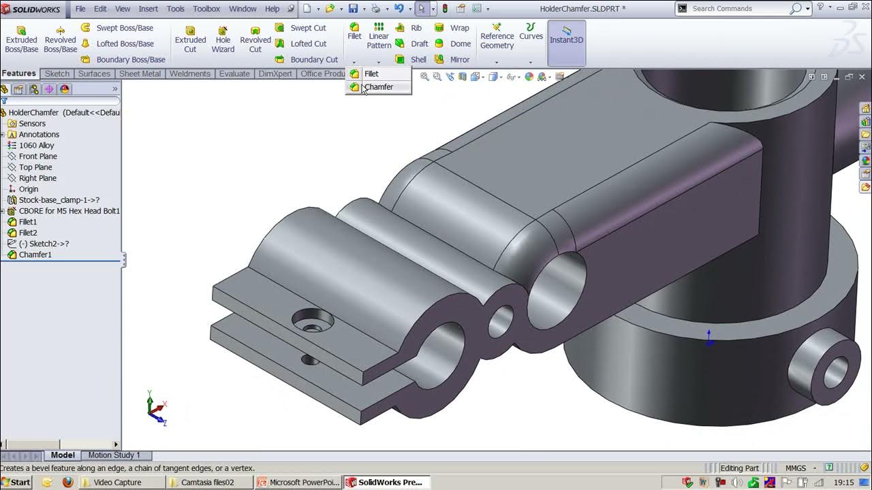Open the Search Commands dropdown arrow
Viewport: 872px width, 490px height.
pyautogui.click(x=808, y=9)
